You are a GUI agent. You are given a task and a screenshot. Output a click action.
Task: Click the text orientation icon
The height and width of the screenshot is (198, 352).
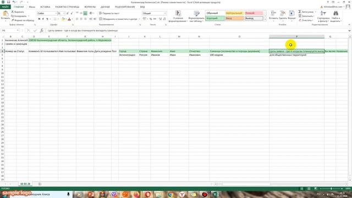91,13
